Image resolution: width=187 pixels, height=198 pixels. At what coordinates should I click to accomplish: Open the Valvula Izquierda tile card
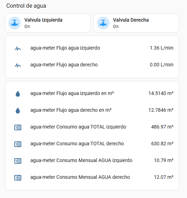click(x=48, y=23)
